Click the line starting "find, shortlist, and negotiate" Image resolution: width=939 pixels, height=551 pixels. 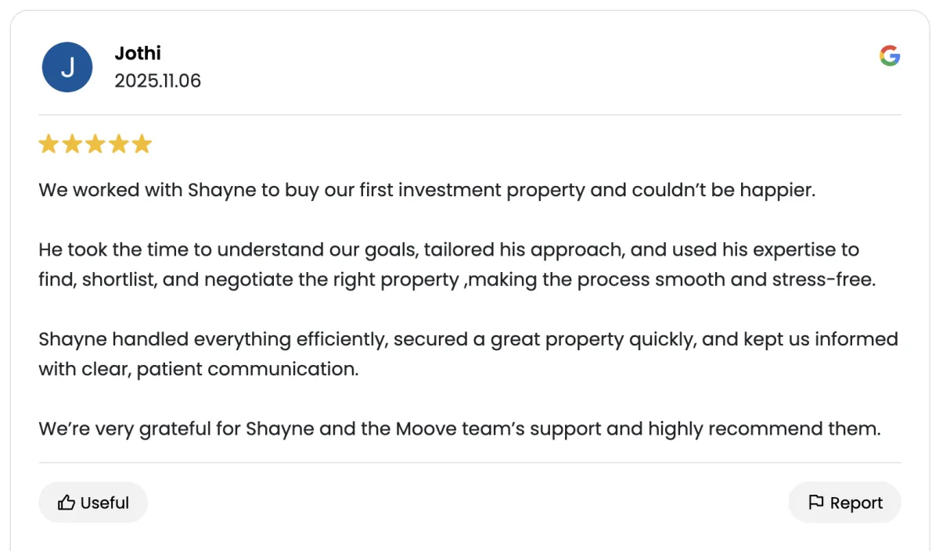456,280
